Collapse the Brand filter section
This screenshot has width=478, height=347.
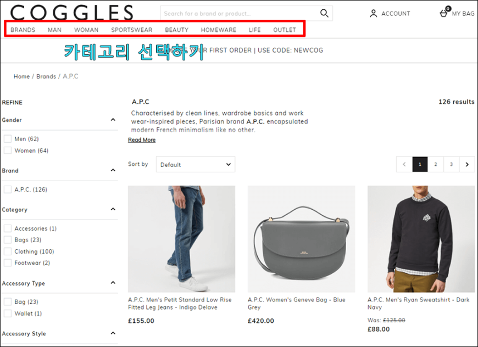(x=113, y=170)
